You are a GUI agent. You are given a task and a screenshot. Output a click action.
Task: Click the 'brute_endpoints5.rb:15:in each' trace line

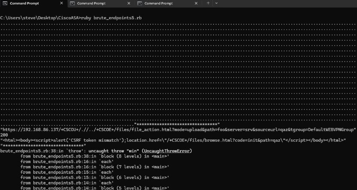67,172
